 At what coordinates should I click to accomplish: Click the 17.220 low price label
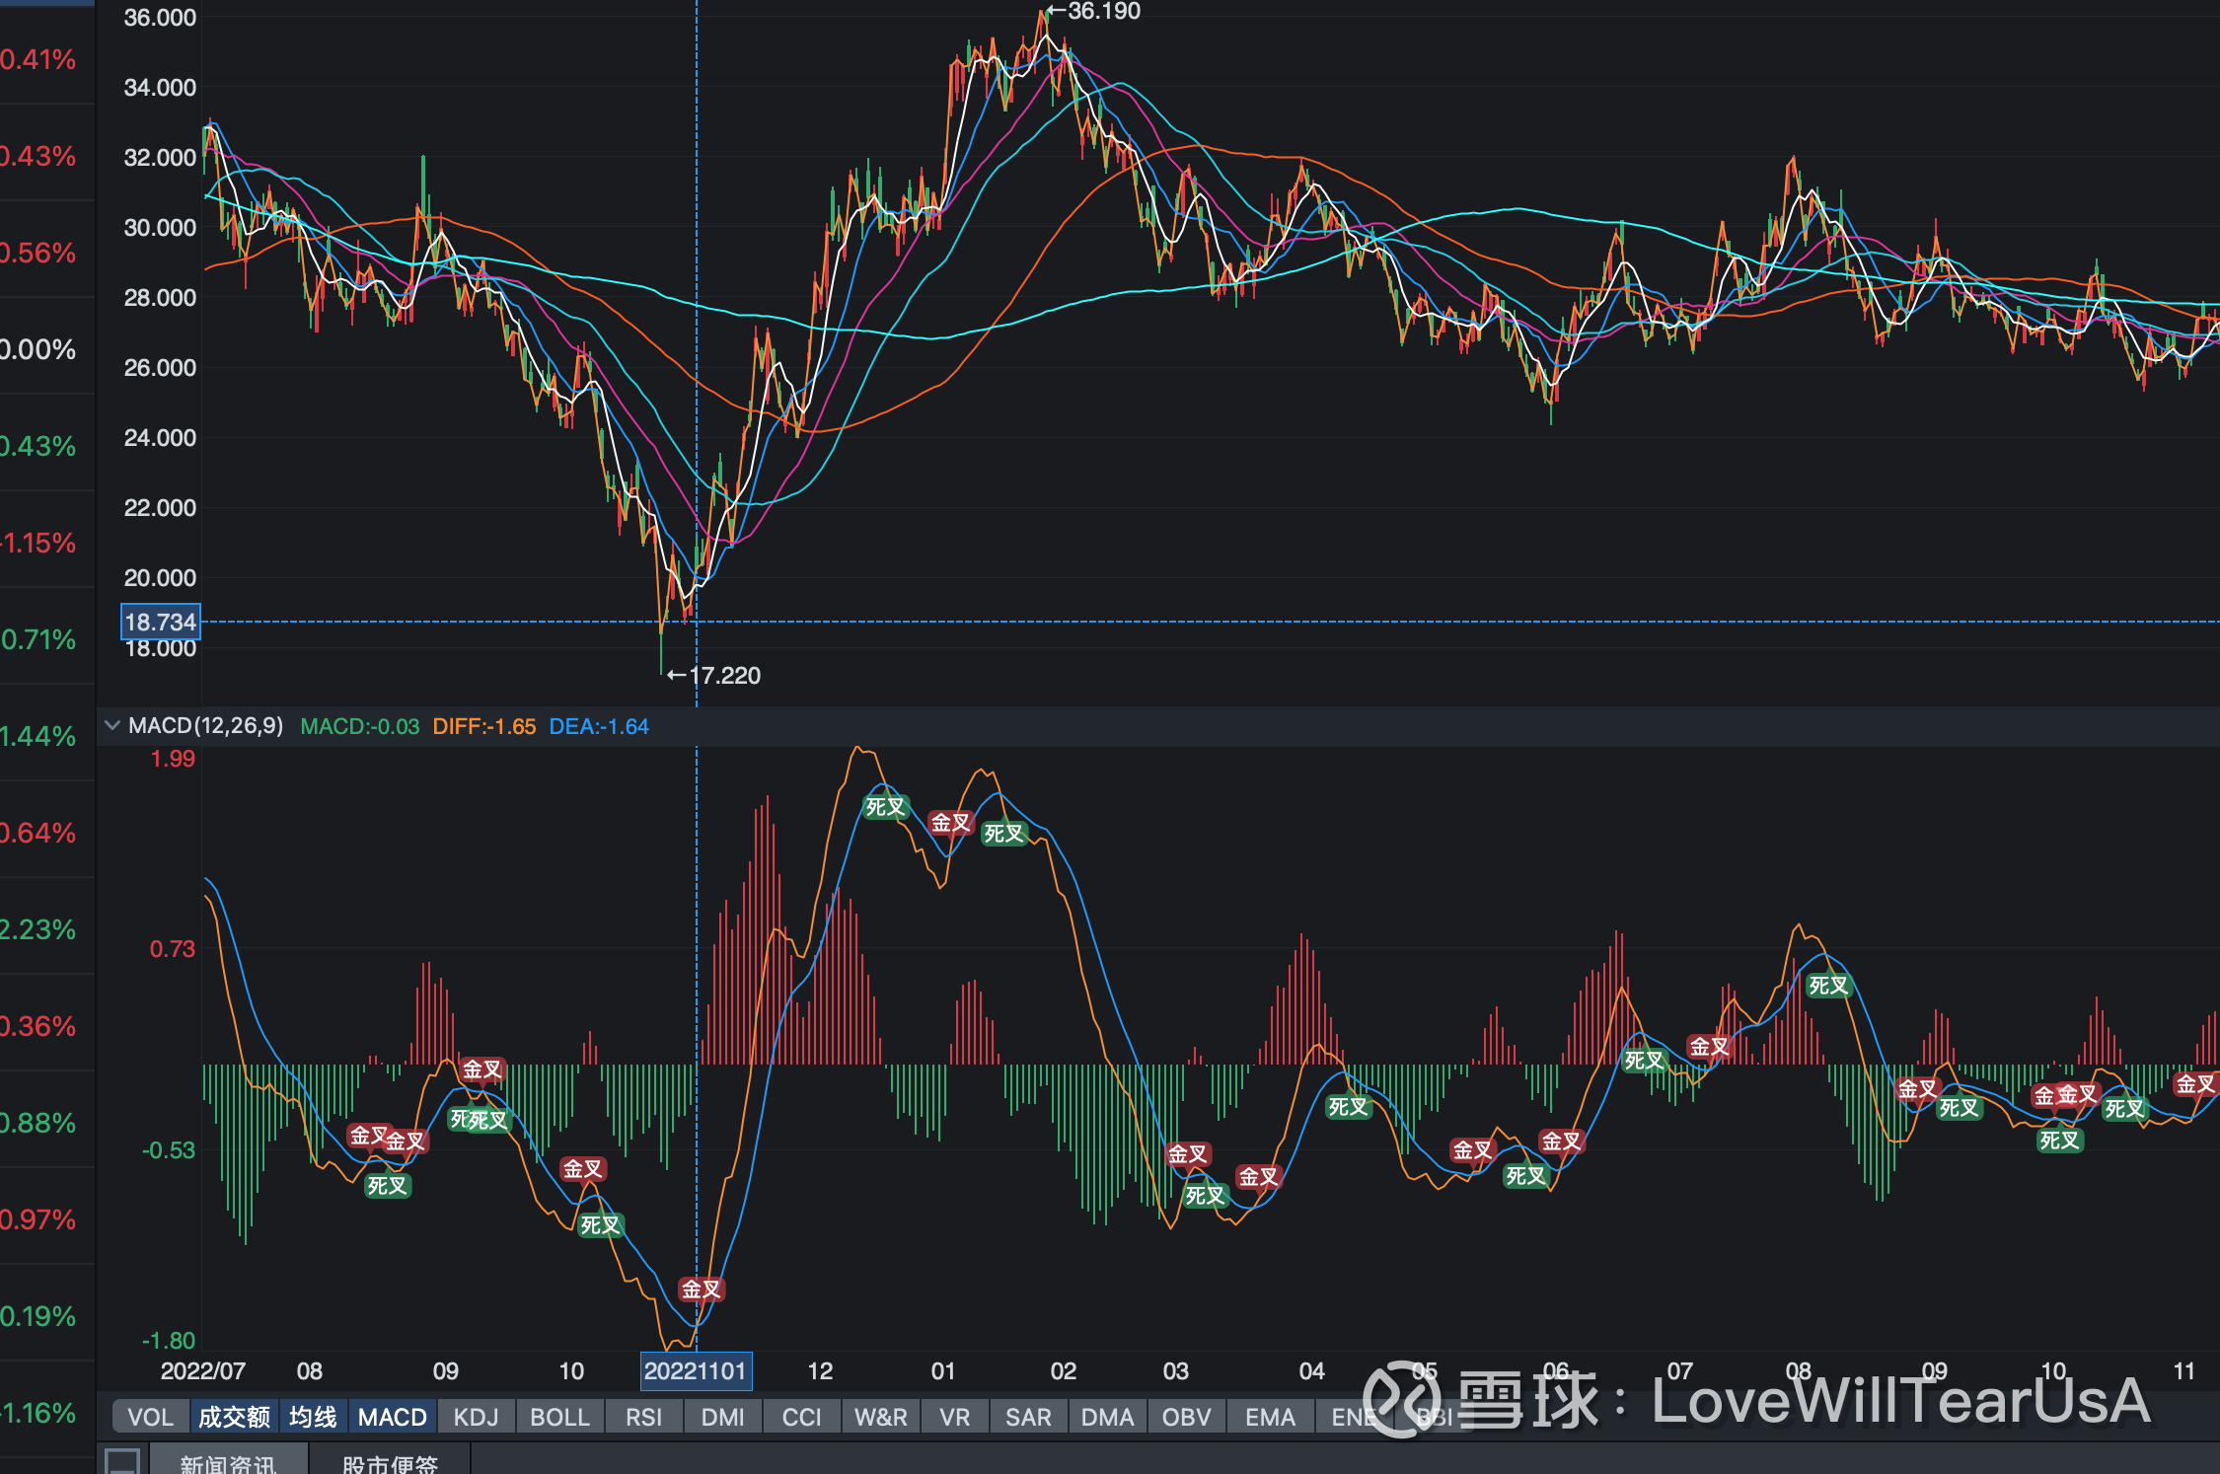tap(724, 676)
